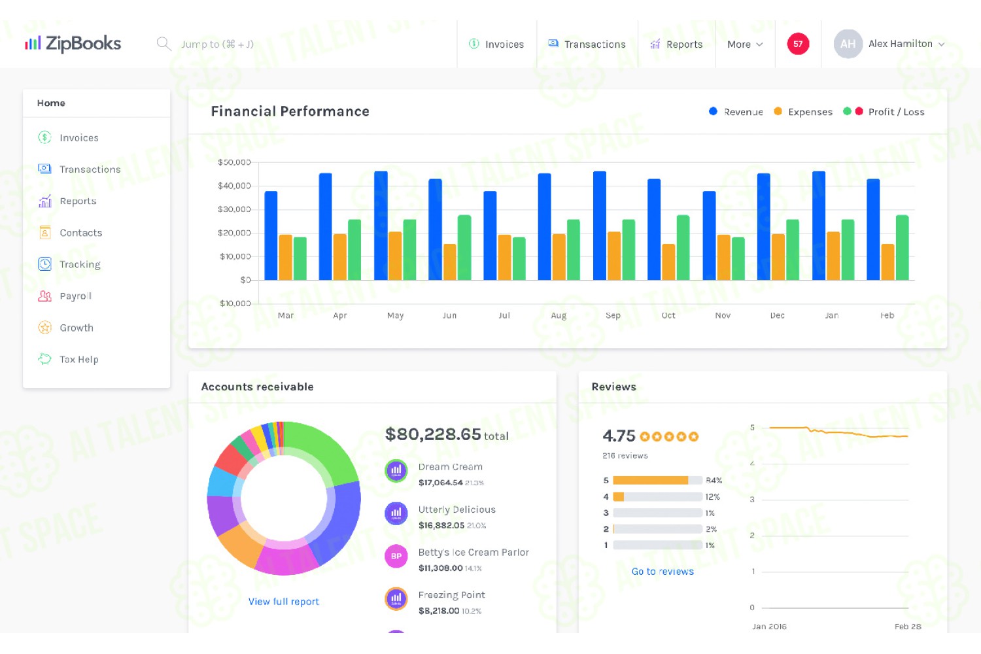Image resolution: width=981 pixels, height=654 pixels.
Task: Open the red 57 notifications badge
Action: click(798, 44)
